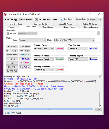Minimize the QcFire window
This screenshot has width=109, height=129.
[x=81, y=14]
